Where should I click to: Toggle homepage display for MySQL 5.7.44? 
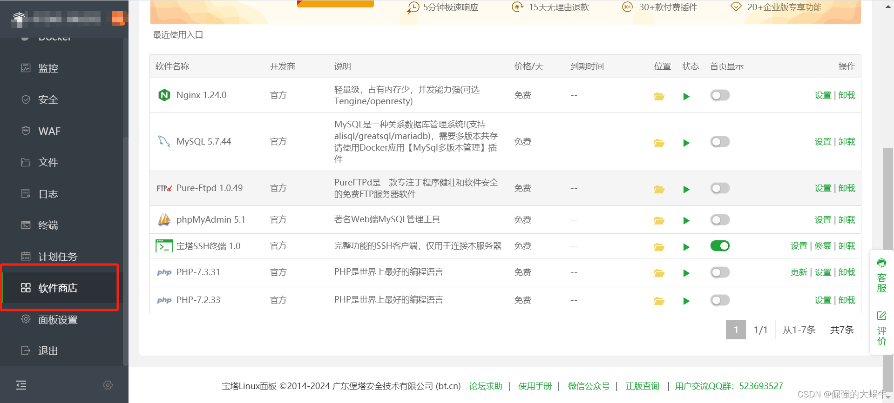(720, 142)
